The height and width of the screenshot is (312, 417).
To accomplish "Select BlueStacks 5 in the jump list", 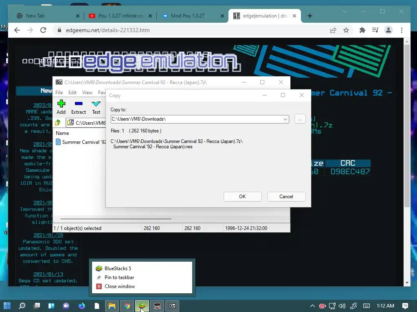I will 142,269.
